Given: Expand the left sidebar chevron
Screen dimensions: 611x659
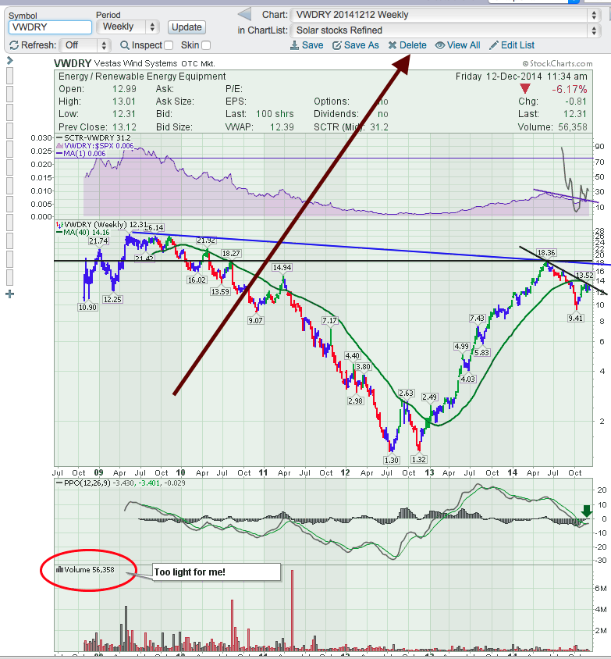Looking at the screenshot, I should click(10, 61).
